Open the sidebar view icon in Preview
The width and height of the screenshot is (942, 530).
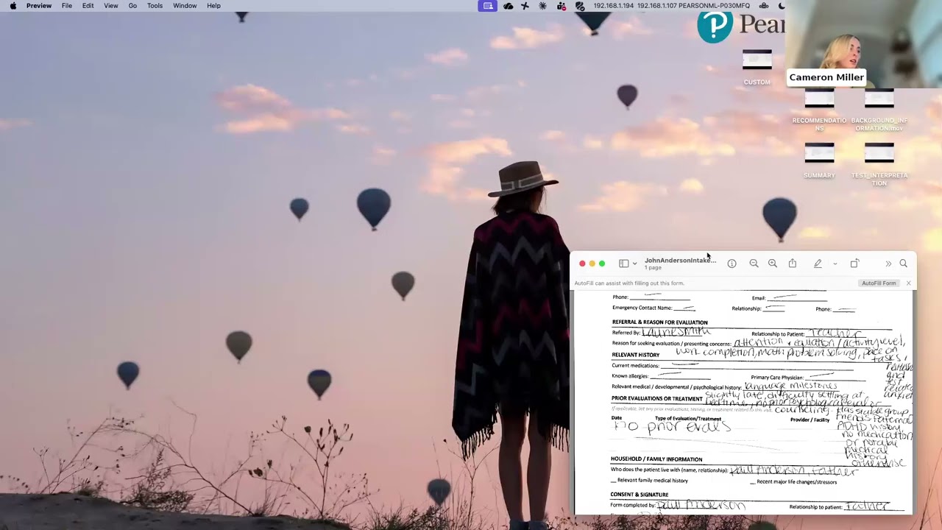pos(623,264)
